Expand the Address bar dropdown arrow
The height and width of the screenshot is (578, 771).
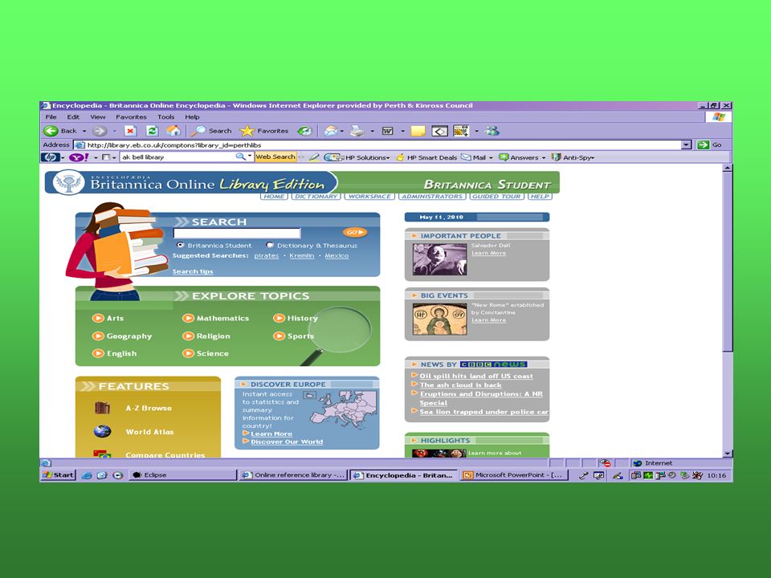687,144
